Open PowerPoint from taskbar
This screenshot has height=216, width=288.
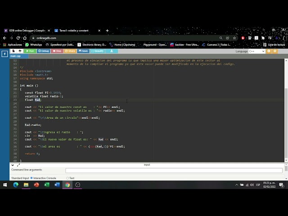pyautogui.click(x=36, y=185)
